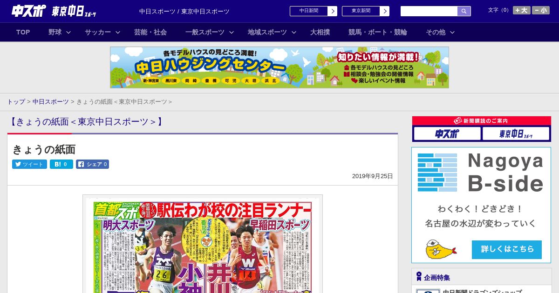Open the 一般スポーツ menu
Viewport: 559px width, 293px height.
click(205, 32)
